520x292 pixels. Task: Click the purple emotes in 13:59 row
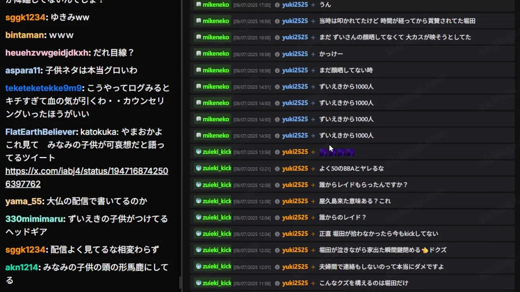(x=337, y=152)
